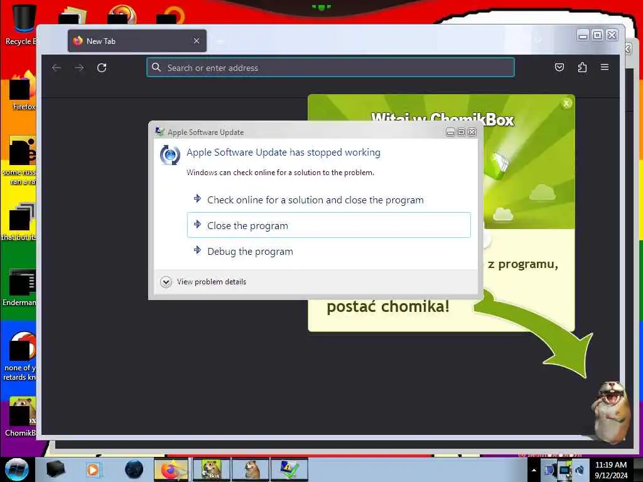Open Apple Software Update taskbar button
643x482 pixels.
pyautogui.click(x=289, y=469)
